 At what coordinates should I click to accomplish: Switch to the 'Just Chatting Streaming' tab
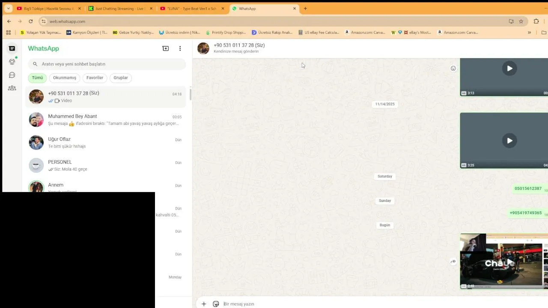click(120, 9)
